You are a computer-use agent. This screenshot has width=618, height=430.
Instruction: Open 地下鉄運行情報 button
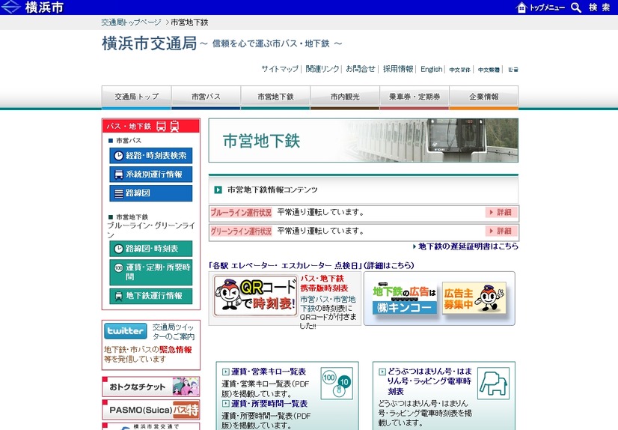click(x=151, y=296)
